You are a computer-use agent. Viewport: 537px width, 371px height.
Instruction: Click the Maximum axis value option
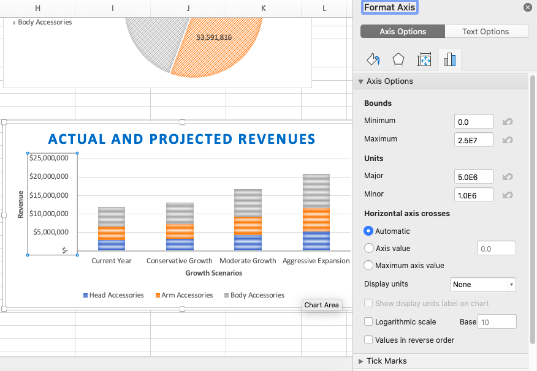368,266
